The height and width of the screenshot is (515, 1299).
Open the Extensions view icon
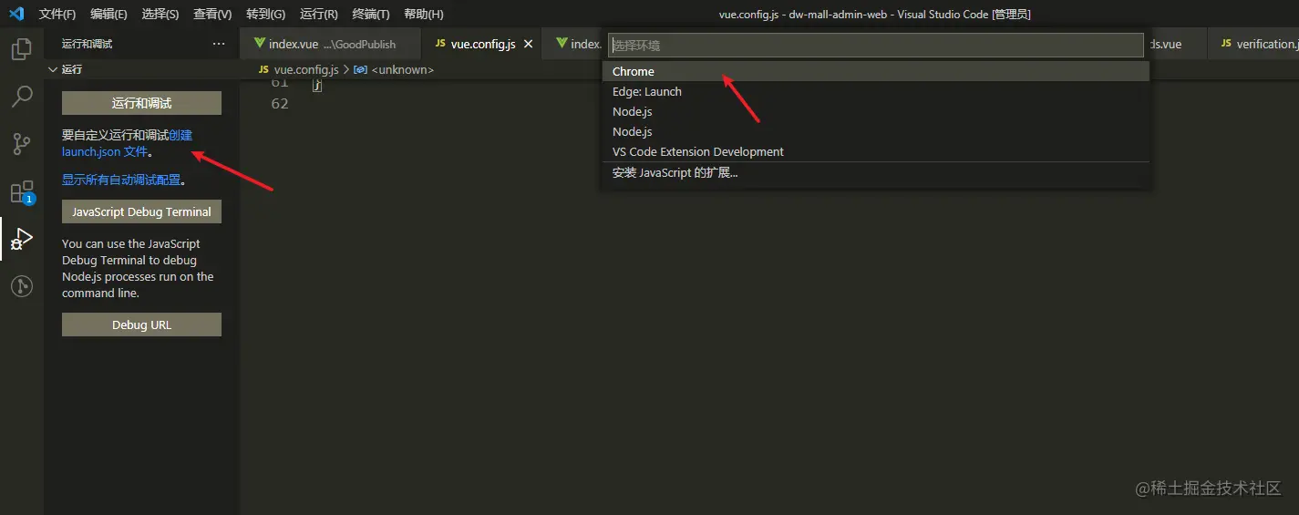[x=22, y=191]
